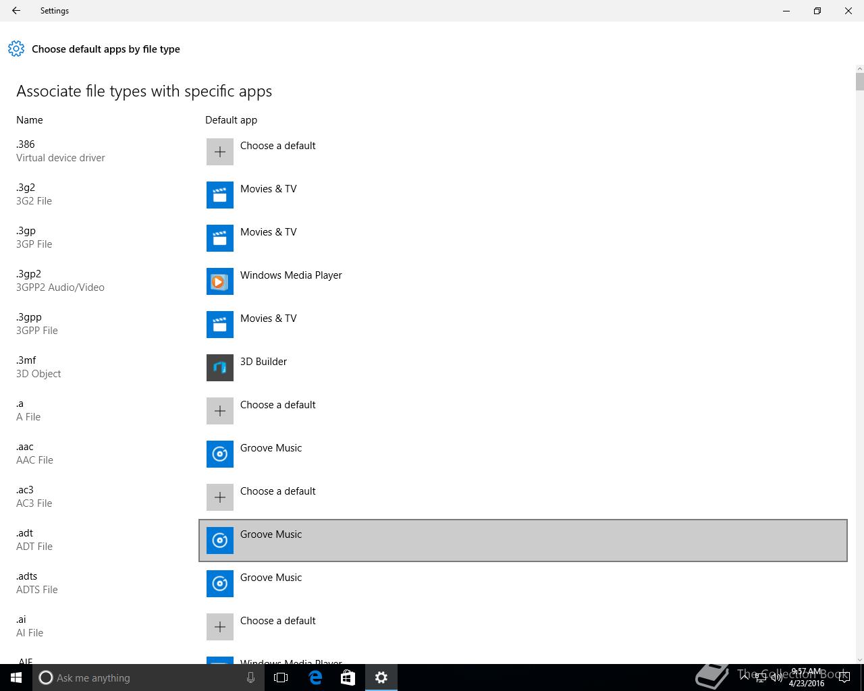Open the Store from the taskbar
This screenshot has height=691, width=864.
(x=348, y=678)
